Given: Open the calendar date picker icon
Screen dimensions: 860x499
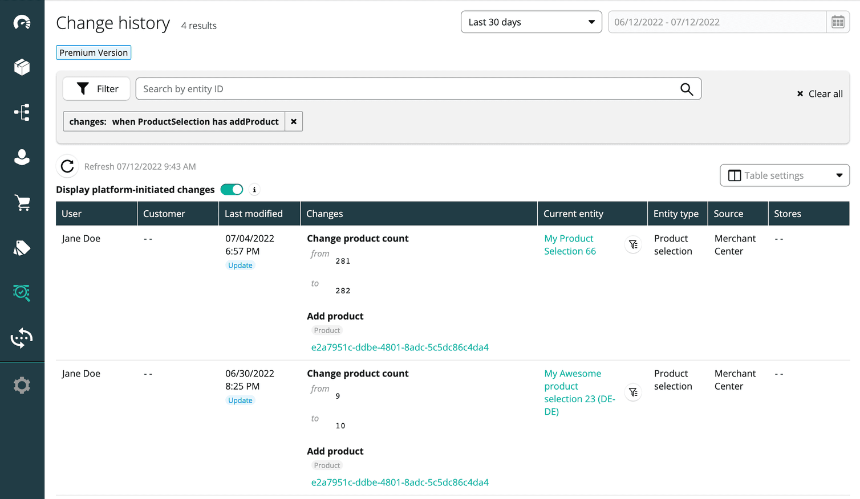Looking at the screenshot, I should point(838,22).
